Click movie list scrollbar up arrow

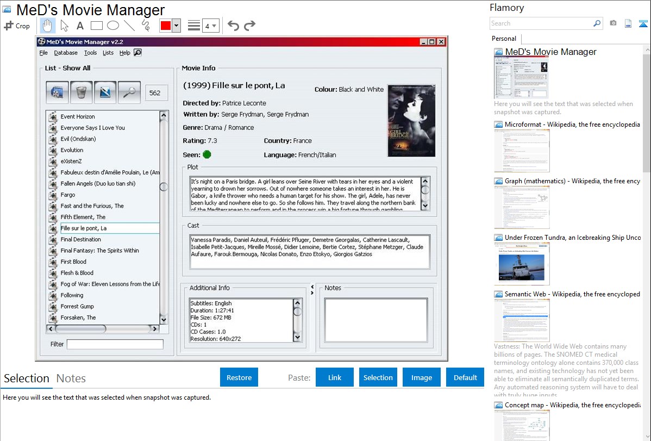coord(164,115)
